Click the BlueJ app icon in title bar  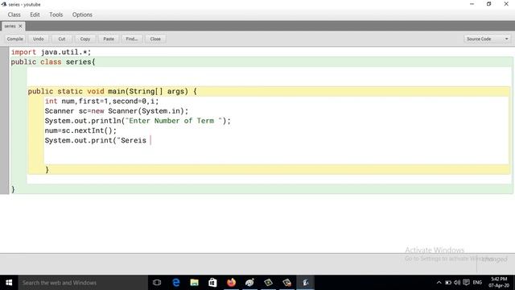pos(4,4)
